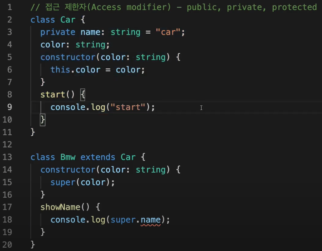The image size is (322, 251).
Task: Click the word 'private' on line 3
Action: coord(58,32)
